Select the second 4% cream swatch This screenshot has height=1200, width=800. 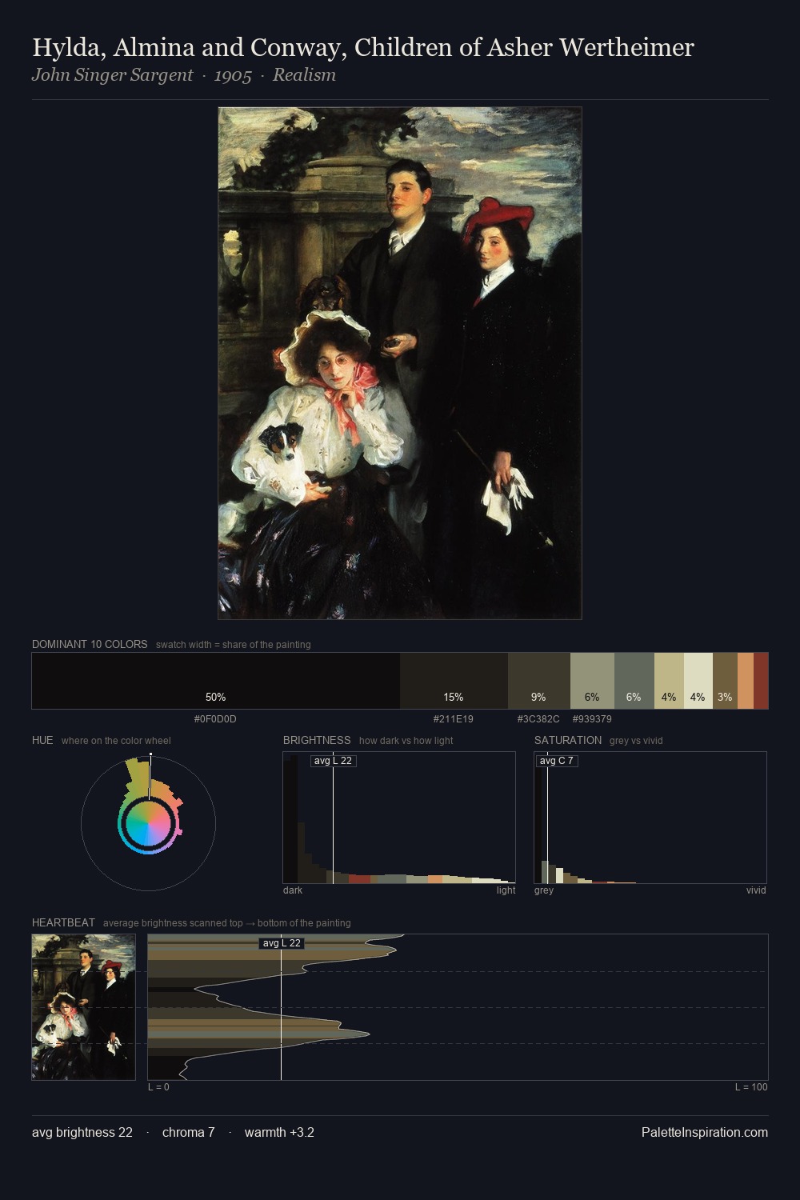coord(698,681)
